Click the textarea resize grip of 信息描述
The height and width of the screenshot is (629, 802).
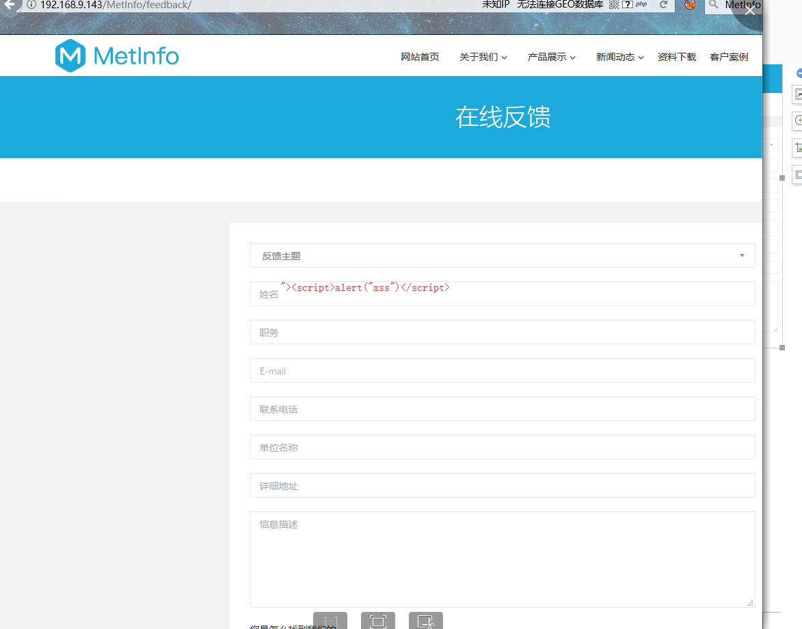point(750,603)
